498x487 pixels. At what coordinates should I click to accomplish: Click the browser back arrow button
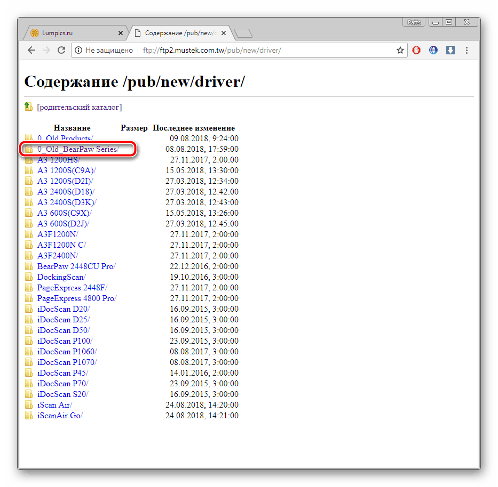pyautogui.click(x=31, y=50)
